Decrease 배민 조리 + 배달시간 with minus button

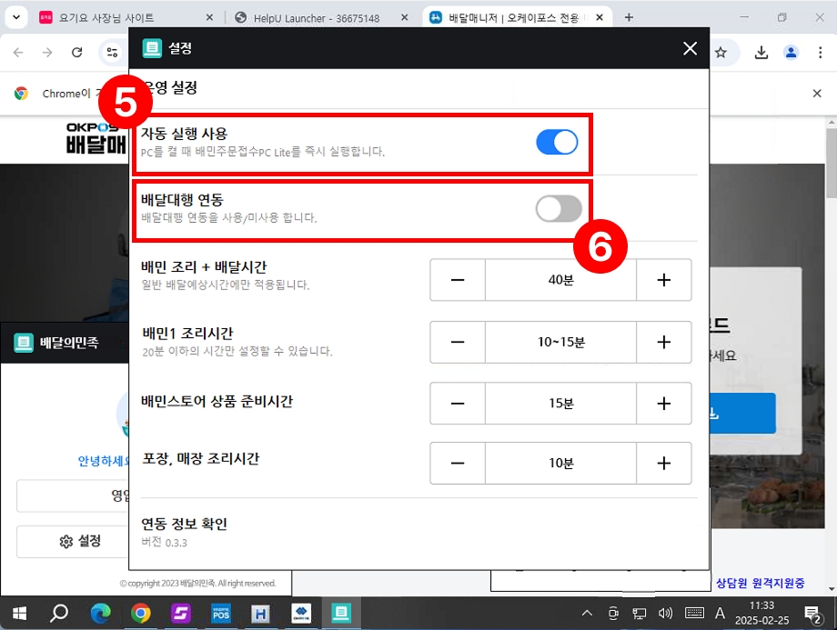coord(457,280)
